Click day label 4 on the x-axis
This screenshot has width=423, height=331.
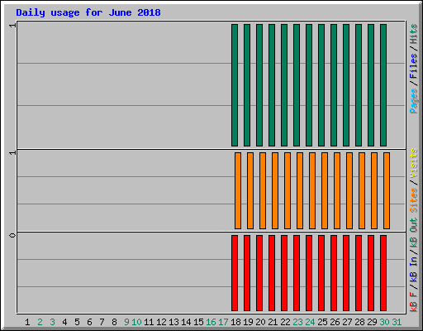click(64, 322)
